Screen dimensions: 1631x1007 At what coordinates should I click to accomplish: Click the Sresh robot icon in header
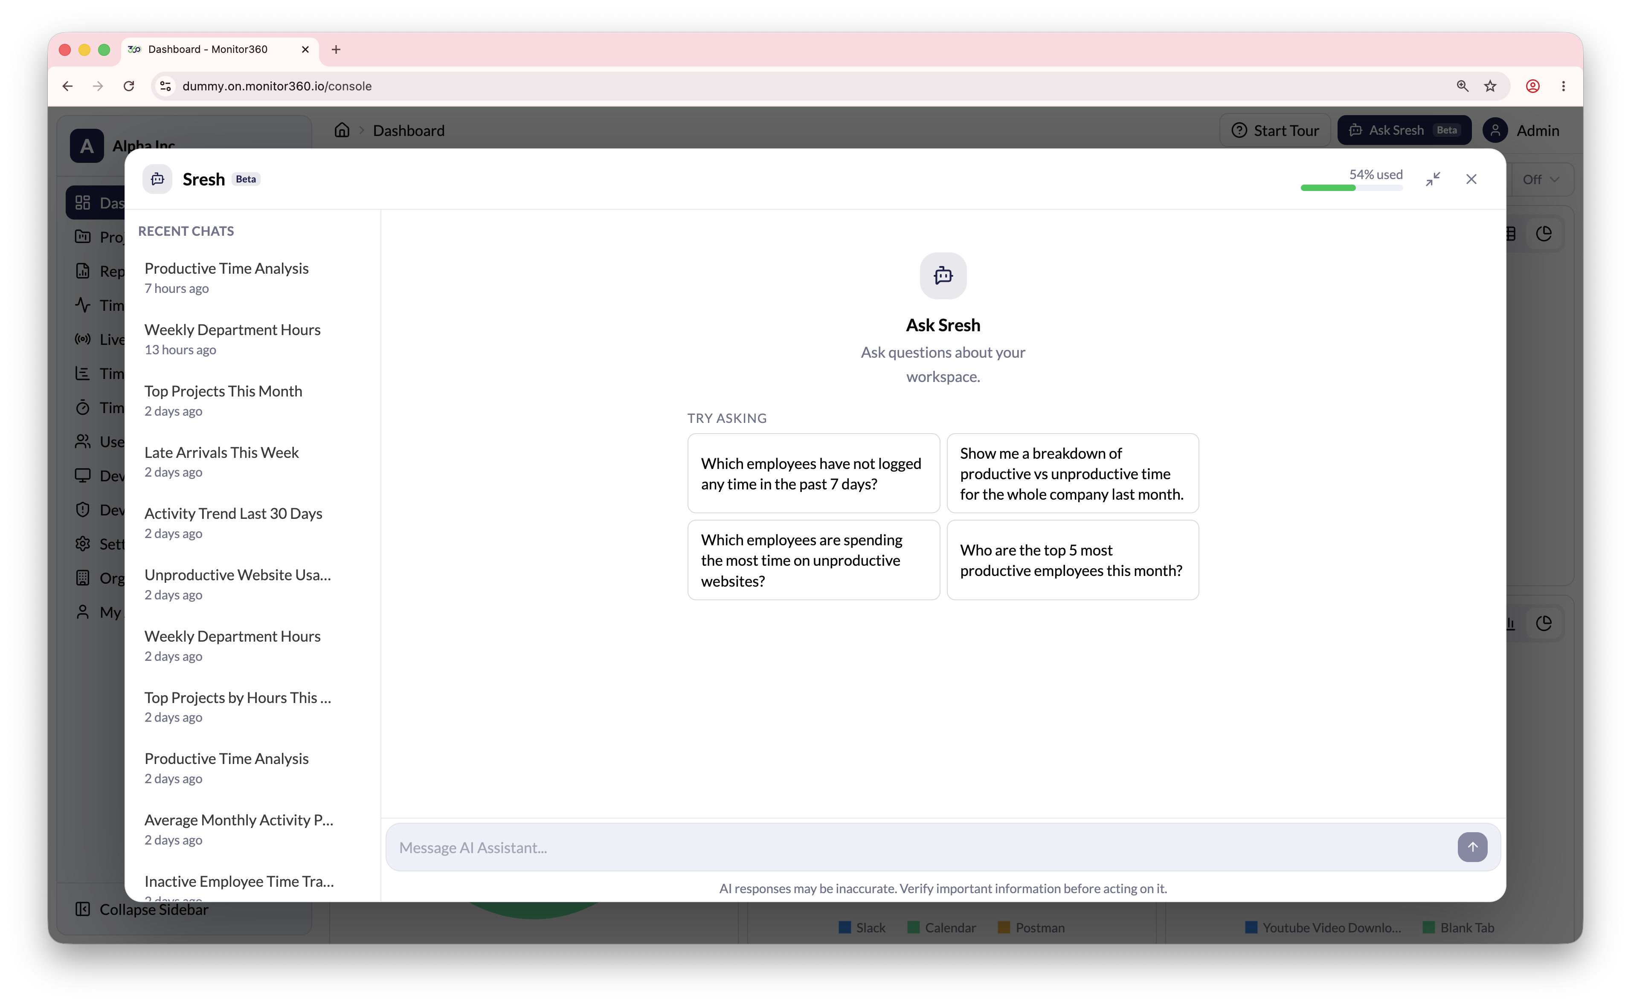pyautogui.click(x=157, y=179)
